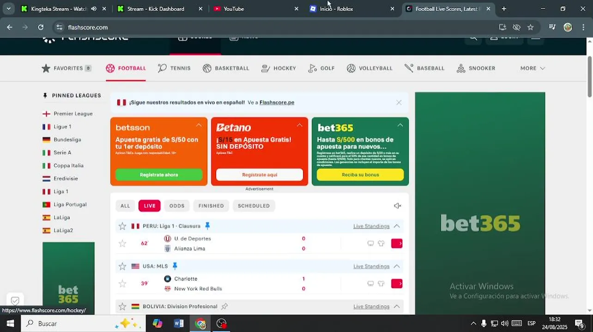Favorite the USA MLS league star

click(x=122, y=266)
